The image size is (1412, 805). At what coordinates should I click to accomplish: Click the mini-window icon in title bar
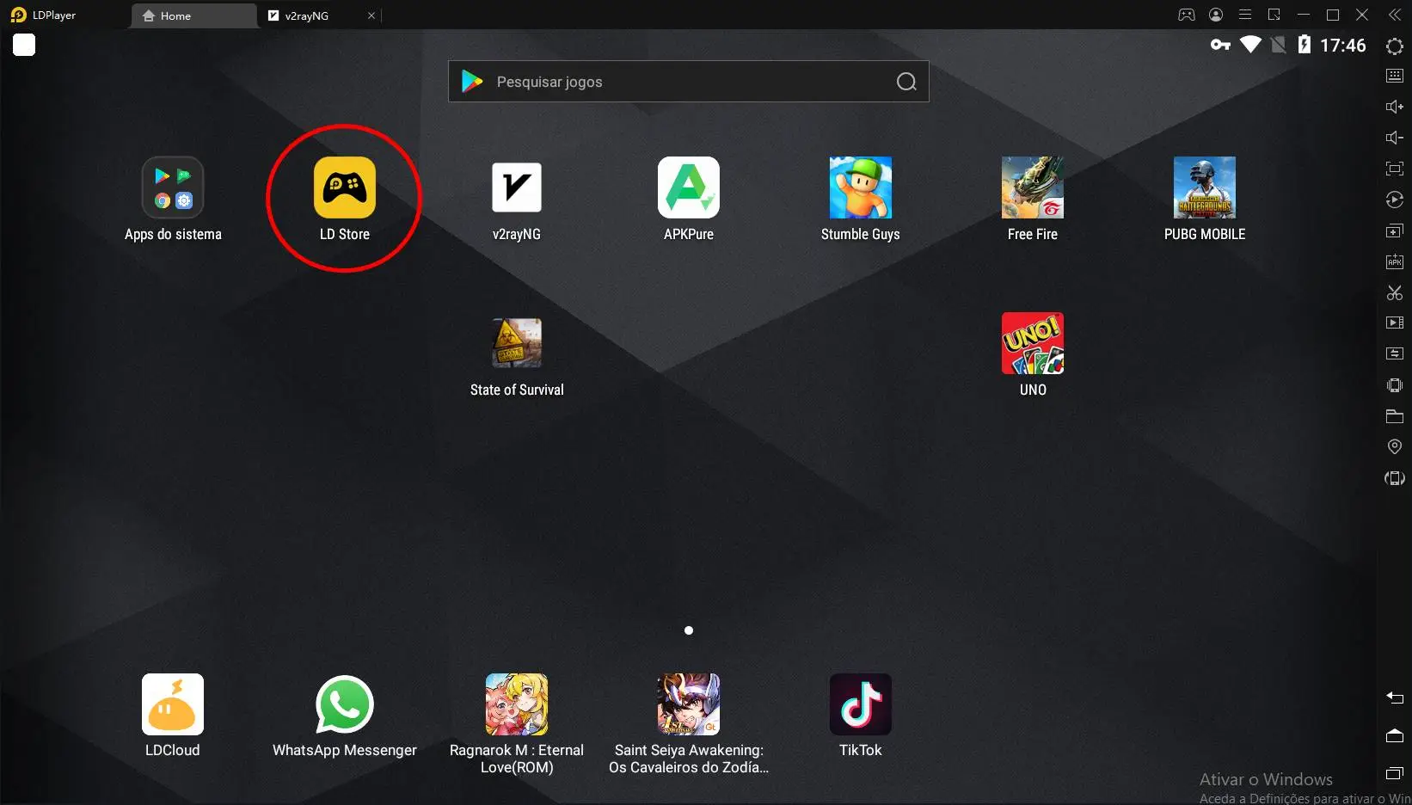[1274, 15]
